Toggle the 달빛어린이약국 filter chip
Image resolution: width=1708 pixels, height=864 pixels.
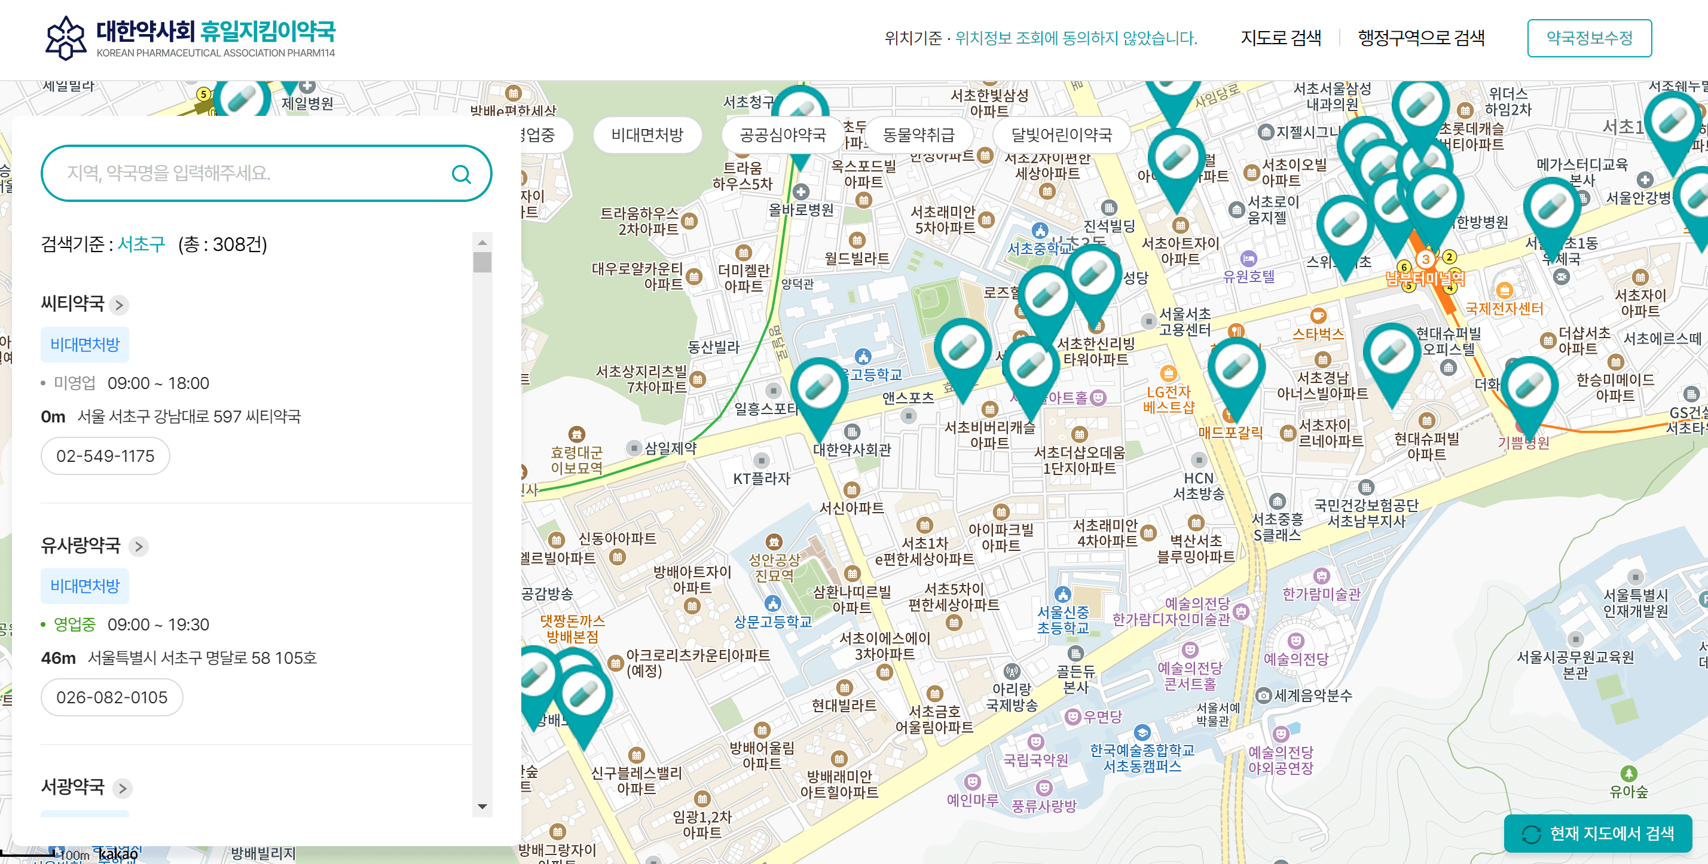click(1061, 135)
